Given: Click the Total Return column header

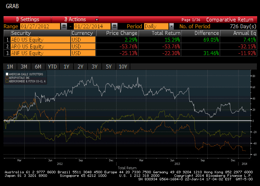Looking at the screenshot, I should pos(160,33).
